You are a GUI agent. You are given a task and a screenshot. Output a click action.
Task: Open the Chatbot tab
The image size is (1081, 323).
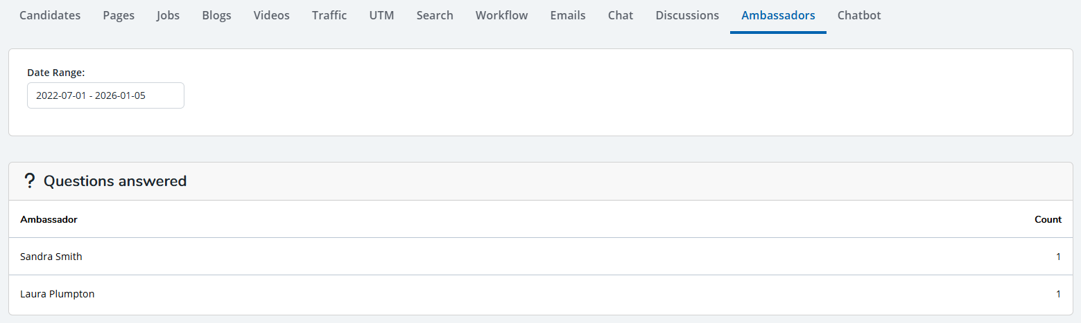pyautogui.click(x=859, y=15)
